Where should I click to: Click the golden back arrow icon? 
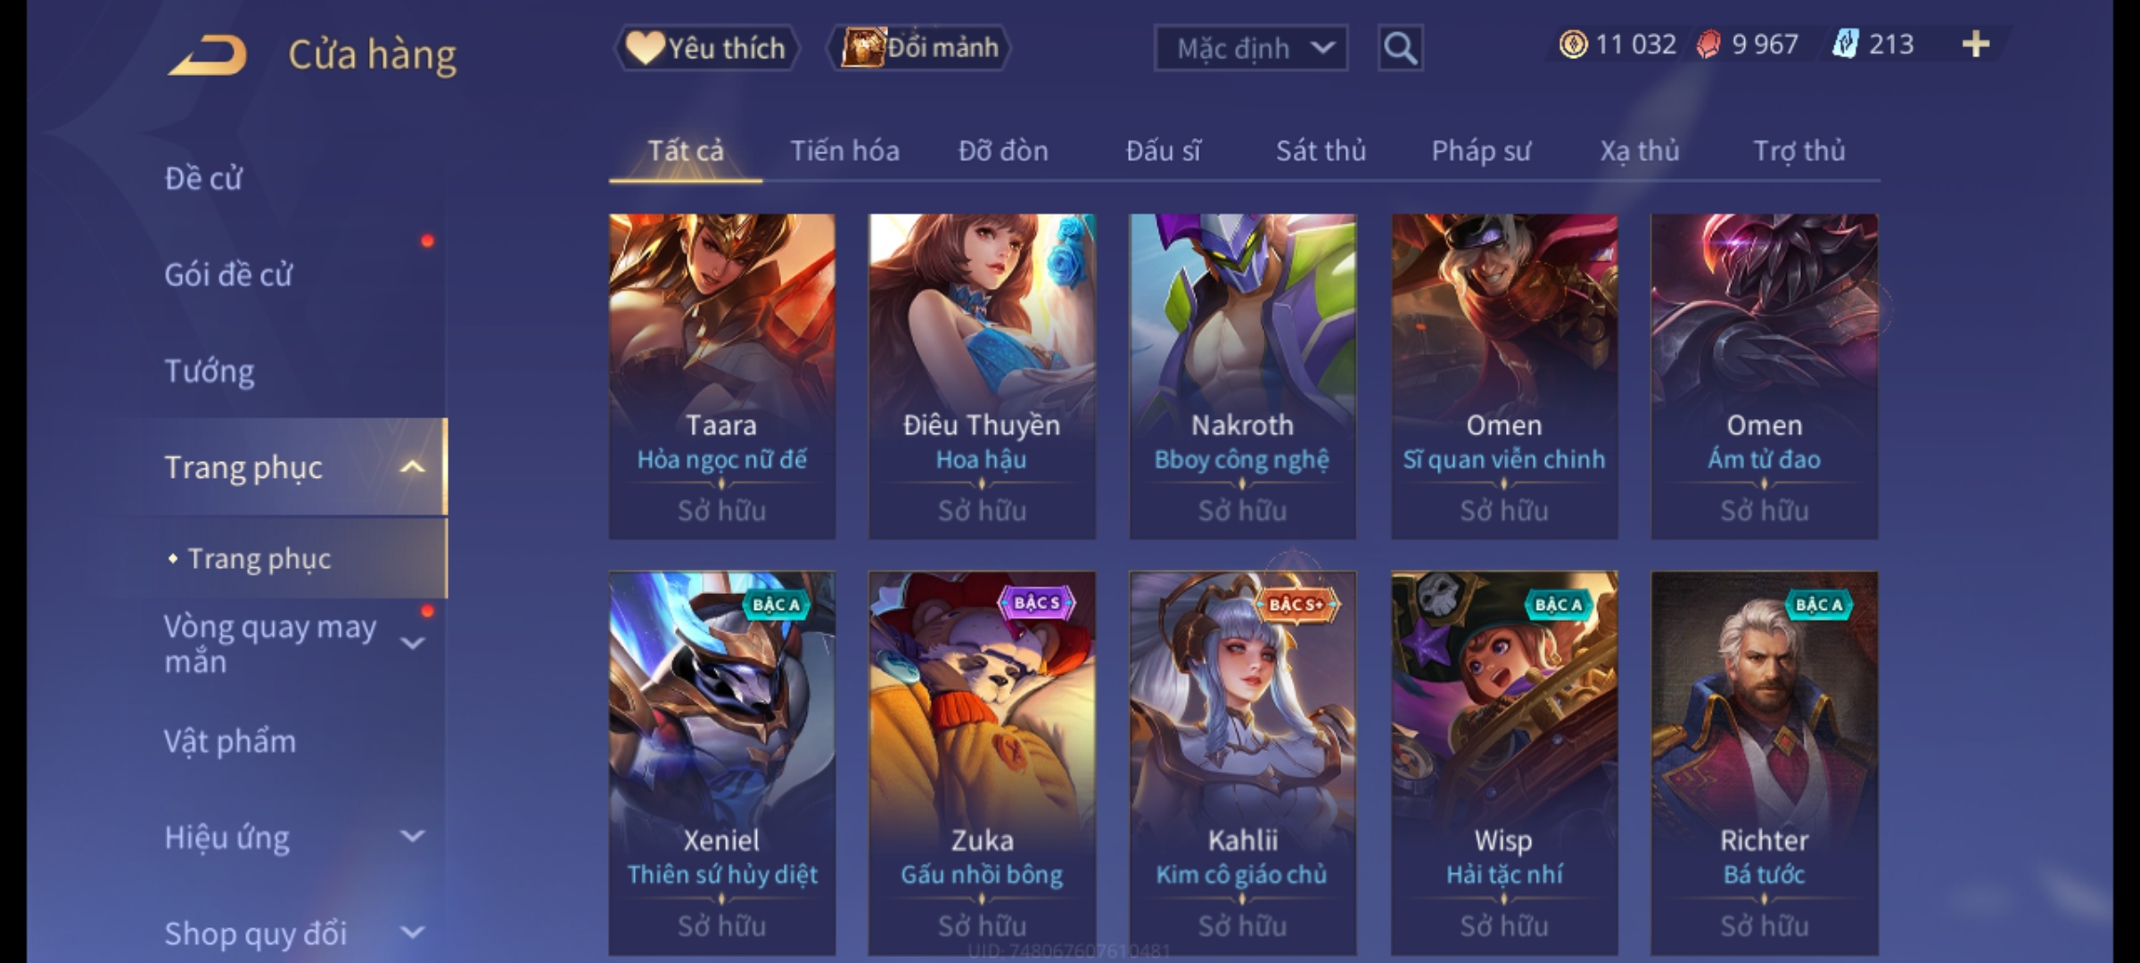[x=207, y=55]
